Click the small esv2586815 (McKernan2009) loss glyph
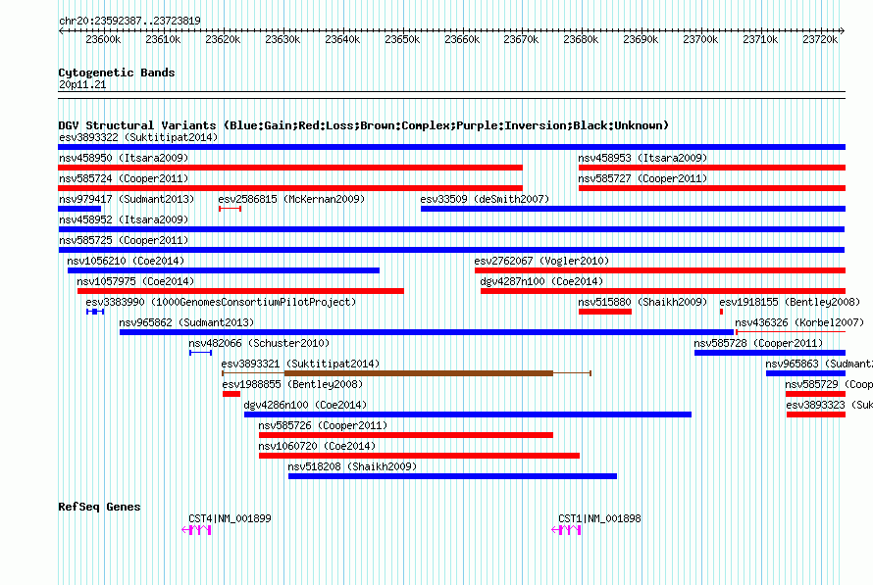This screenshot has height=585, width=873. pyautogui.click(x=230, y=209)
